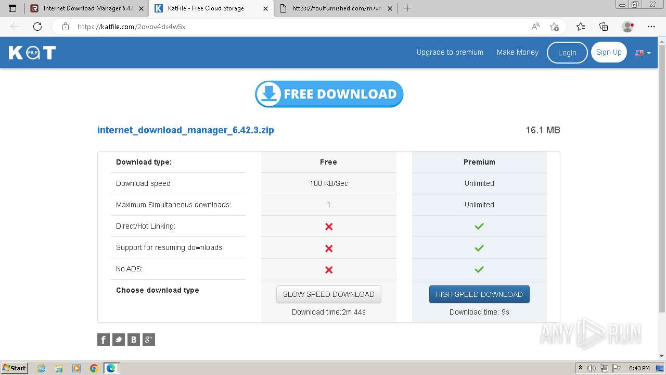Viewport: 666px width, 375px height.
Task: Open tab actions menu icon
Action: point(13,8)
